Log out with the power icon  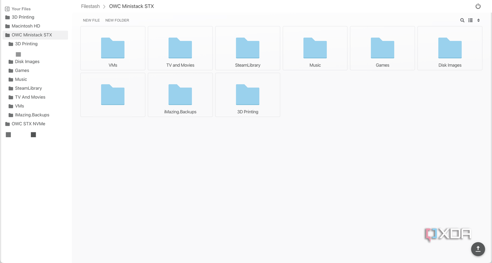click(x=478, y=6)
